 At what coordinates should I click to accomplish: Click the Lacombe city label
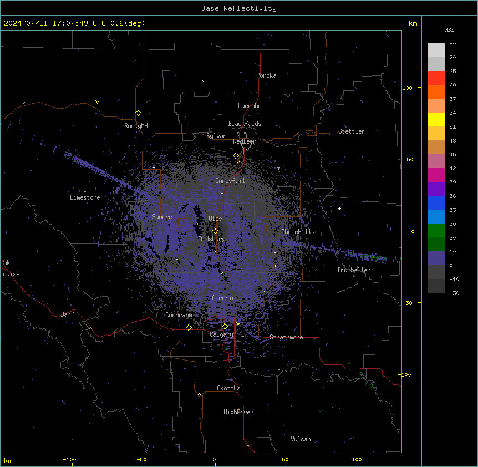pos(250,106)
